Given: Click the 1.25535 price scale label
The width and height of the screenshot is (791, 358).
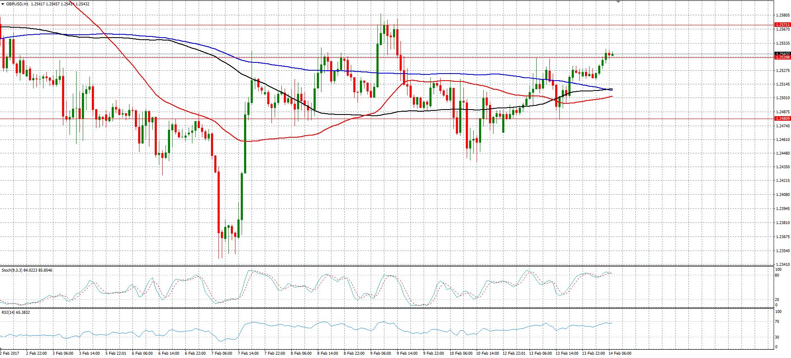Looking at the screenshot, I should coord(783,43).
